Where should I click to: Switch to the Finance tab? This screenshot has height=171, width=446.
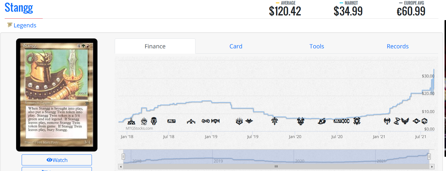(x=155, y=46)
